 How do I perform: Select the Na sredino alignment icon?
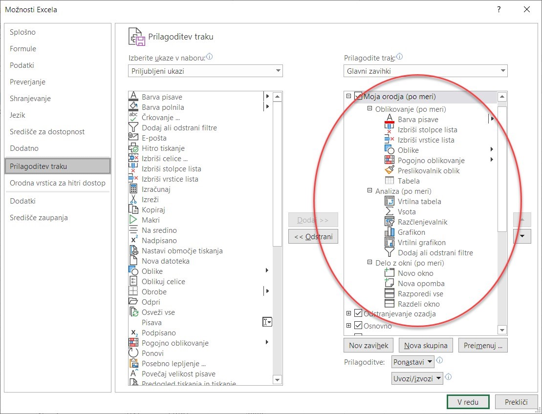(133, 230)
